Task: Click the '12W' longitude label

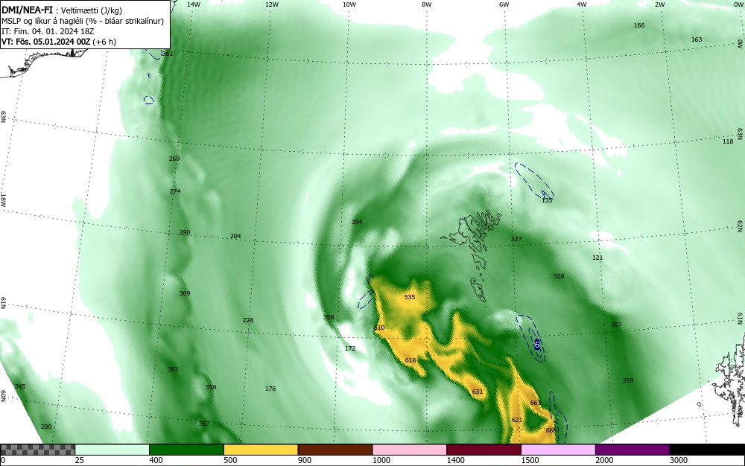Action: (271, 4)
